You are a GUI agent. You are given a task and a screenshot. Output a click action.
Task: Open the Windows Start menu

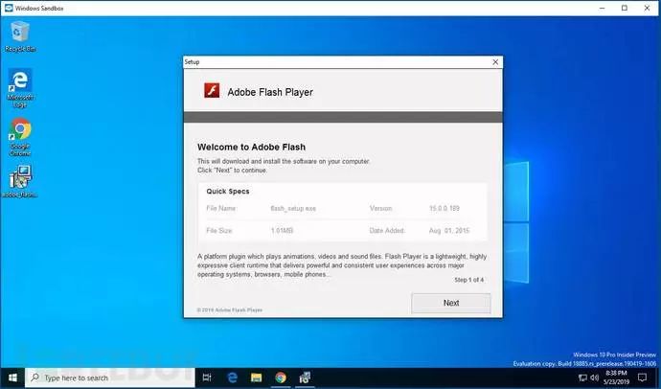(x=12, y=378)
